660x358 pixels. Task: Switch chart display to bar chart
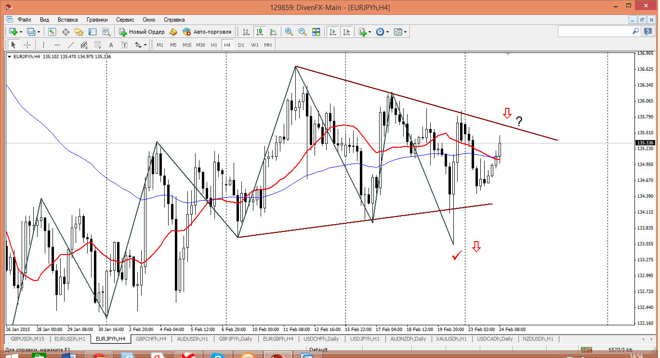coord(246,32)
